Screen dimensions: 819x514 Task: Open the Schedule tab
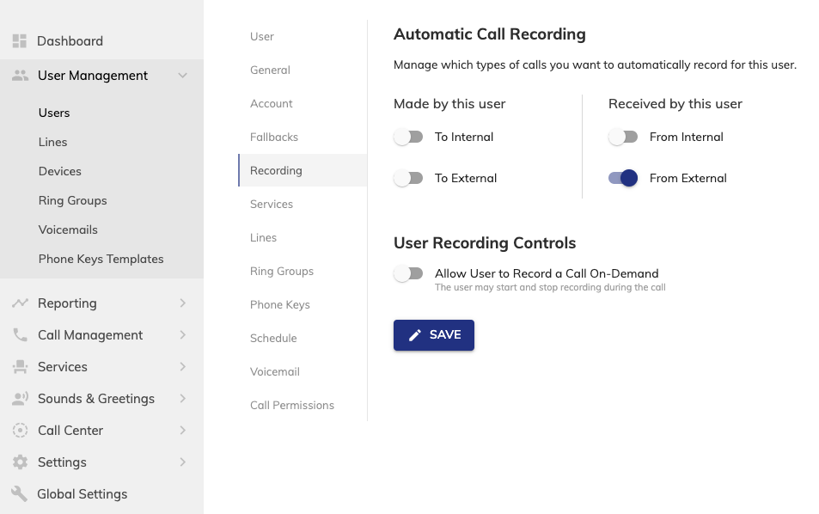[x=303, y=338]
